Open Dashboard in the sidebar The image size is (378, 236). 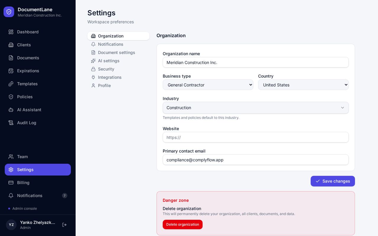(x=38, y=32)
